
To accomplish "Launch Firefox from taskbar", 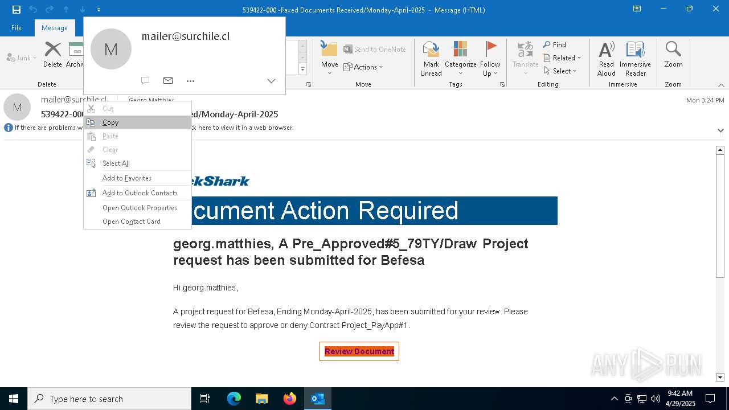I will coord(290,399).
